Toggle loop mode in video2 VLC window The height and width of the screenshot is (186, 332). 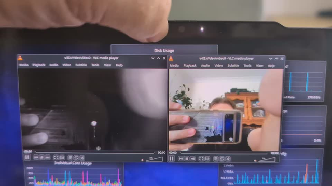[76, 158]
